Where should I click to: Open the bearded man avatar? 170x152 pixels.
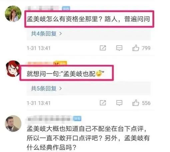tap(13, 123)
